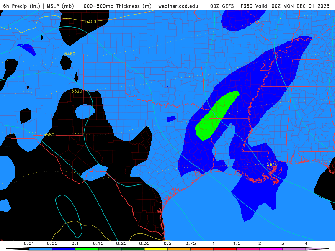The height and width of the screenshot is (251, 335).
Task: Click the legend value 0.01
Action: pyautogui.click(x=29, y=243)
